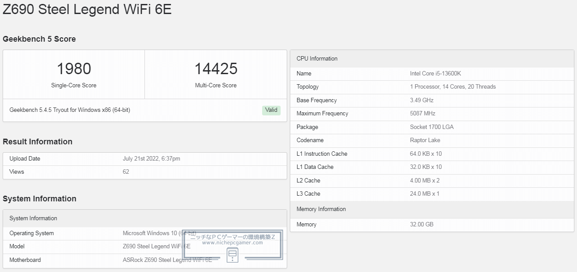Click the System Information section heading
Viewport: 577px width, 272px height.
(40, 199)
